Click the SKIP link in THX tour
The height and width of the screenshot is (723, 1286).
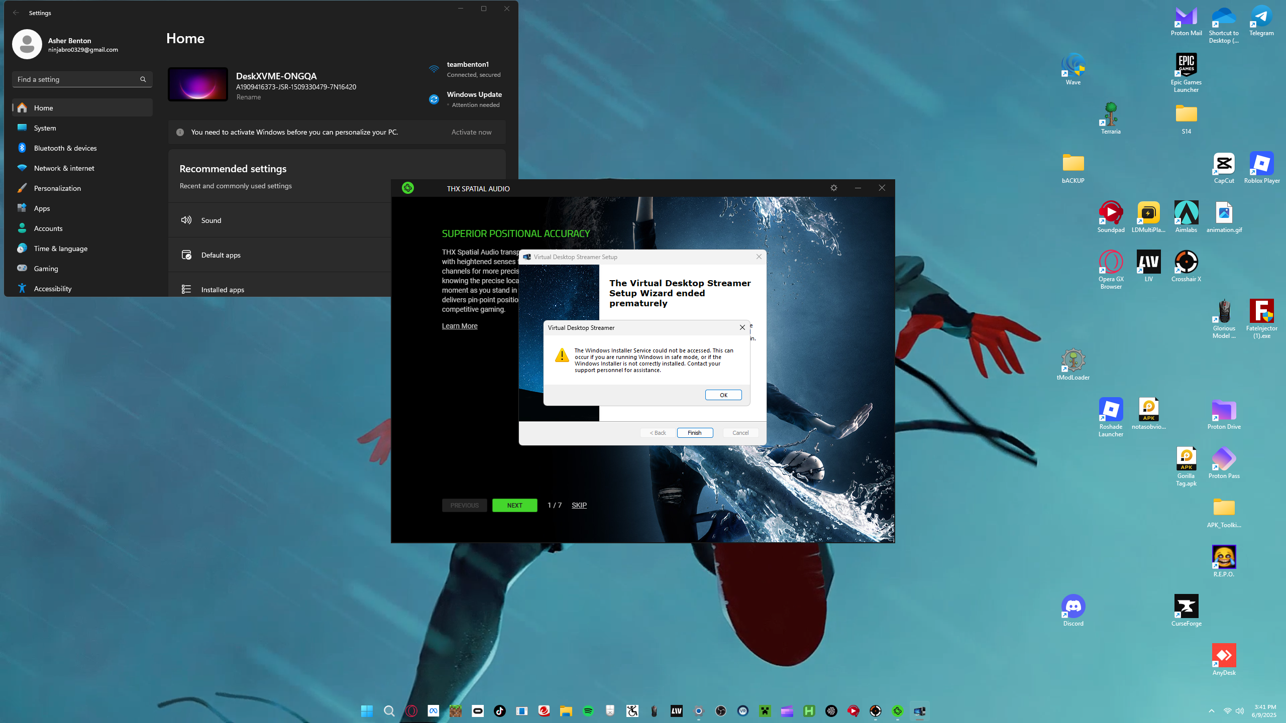click(579, 505)
